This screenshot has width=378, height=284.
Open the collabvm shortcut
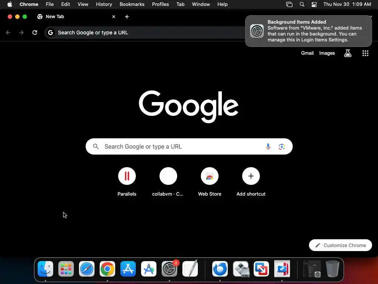coord(168,182)
